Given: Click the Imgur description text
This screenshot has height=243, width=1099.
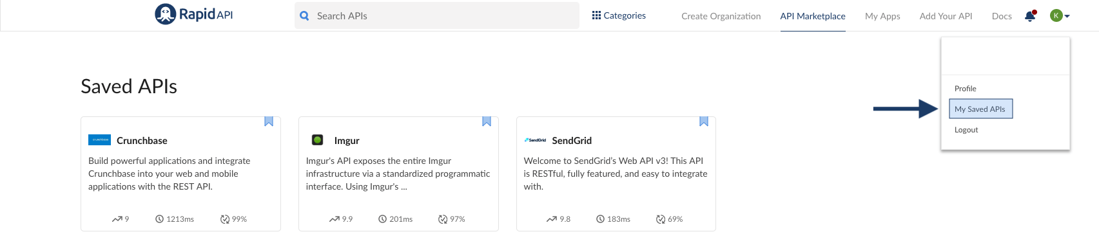Looking at the screenshot, I should click(x=398, y=174).
